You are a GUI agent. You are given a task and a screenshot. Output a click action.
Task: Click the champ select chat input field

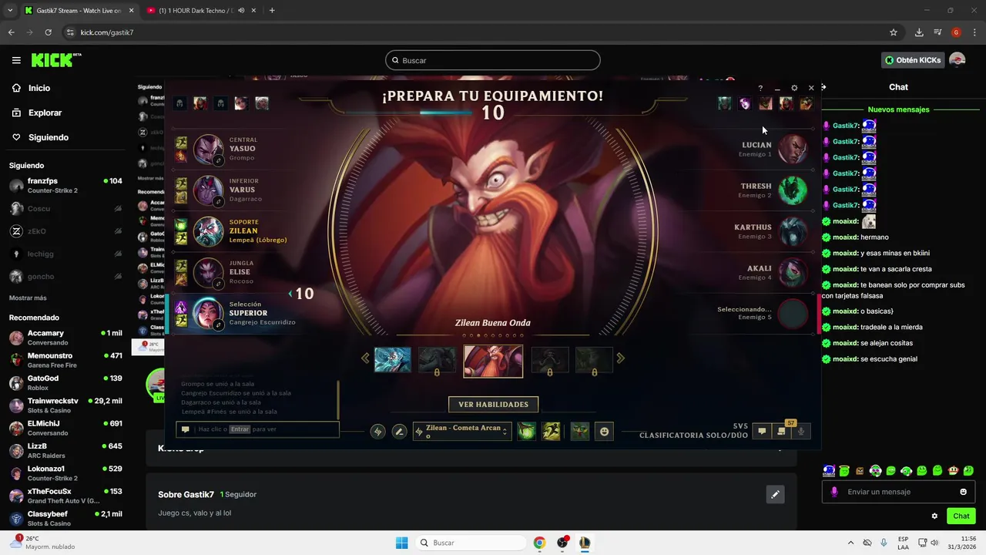click(257, 429)
